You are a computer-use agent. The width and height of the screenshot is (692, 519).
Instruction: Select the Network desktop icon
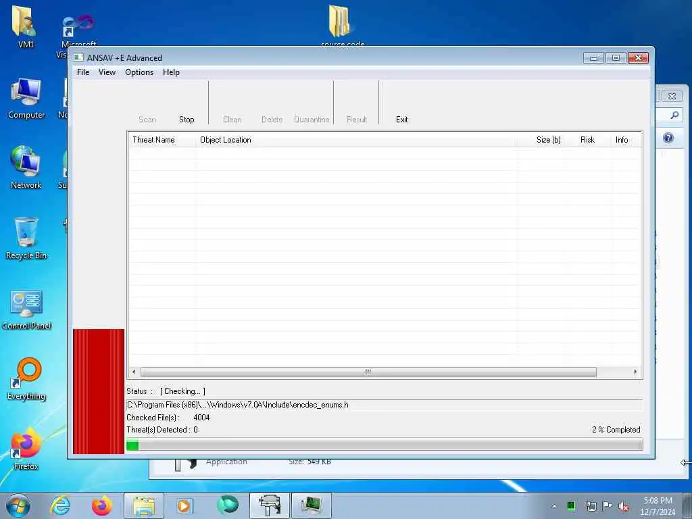[x=26, y=168]
